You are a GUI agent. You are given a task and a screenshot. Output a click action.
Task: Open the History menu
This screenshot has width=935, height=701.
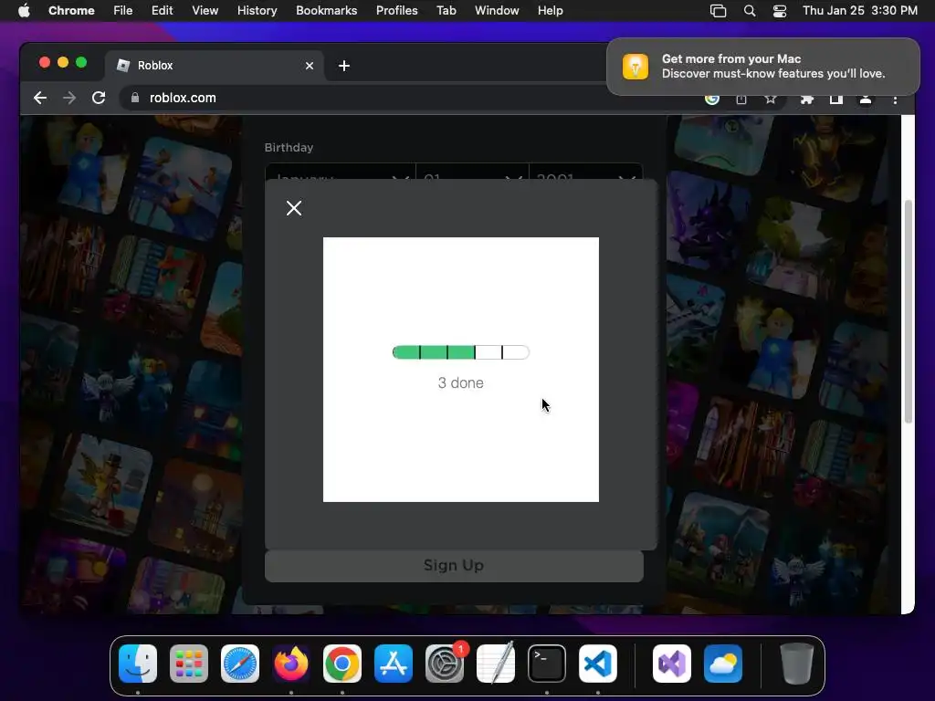click(257, 11)
